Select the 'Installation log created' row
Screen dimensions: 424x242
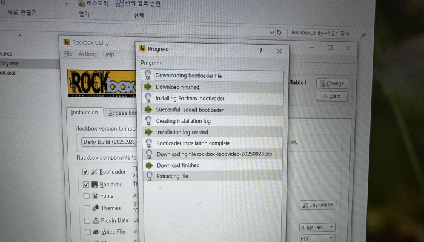pos(213,132)
